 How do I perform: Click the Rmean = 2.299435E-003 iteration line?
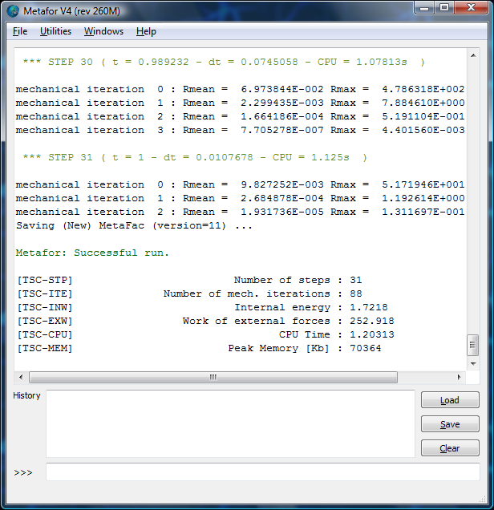pos(240,103)
